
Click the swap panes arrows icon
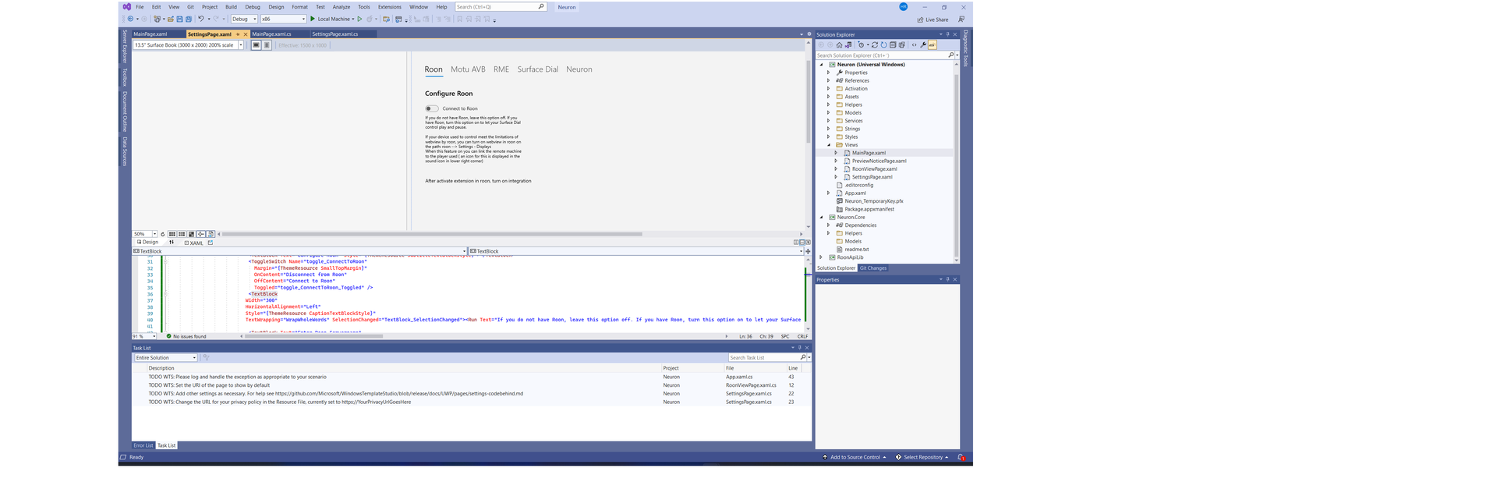tap(172, 243)
